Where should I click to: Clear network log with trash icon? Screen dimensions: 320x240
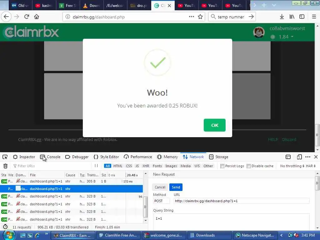click(6, 166)
